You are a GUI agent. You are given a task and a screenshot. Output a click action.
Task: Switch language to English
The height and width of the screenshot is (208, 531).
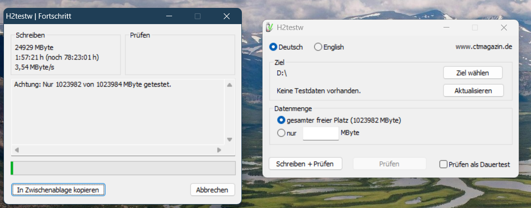point(318,47)
